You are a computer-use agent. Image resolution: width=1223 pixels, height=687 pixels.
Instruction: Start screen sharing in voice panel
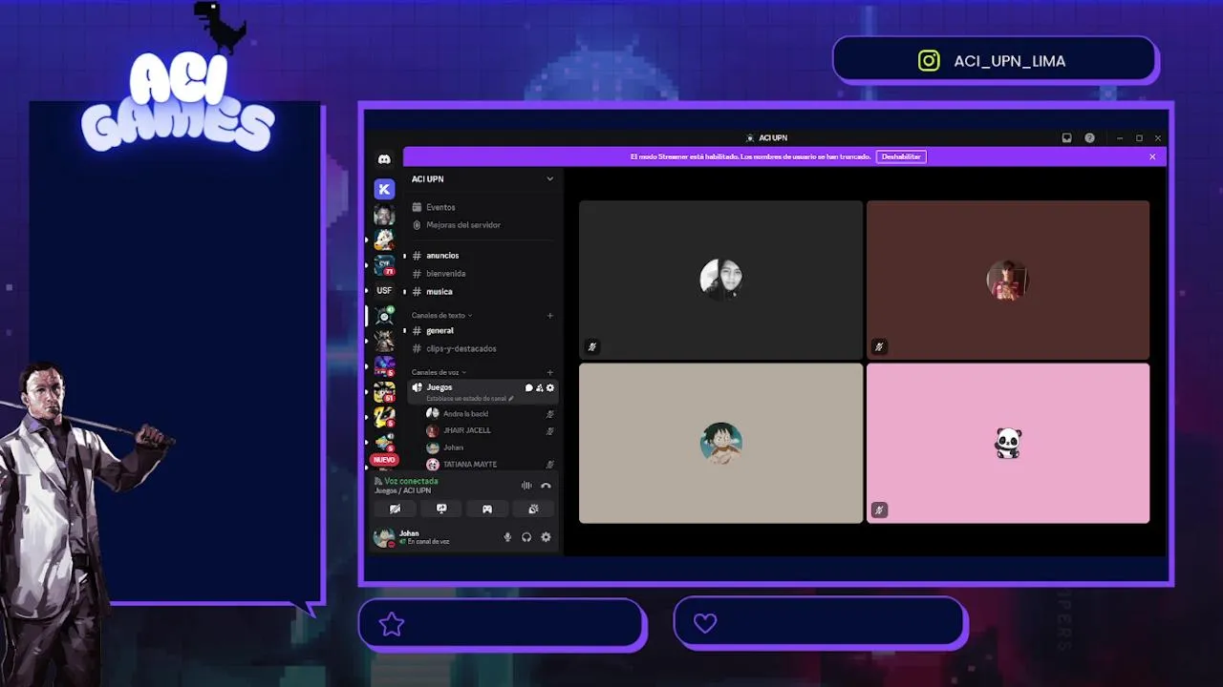tap(441, 509)
